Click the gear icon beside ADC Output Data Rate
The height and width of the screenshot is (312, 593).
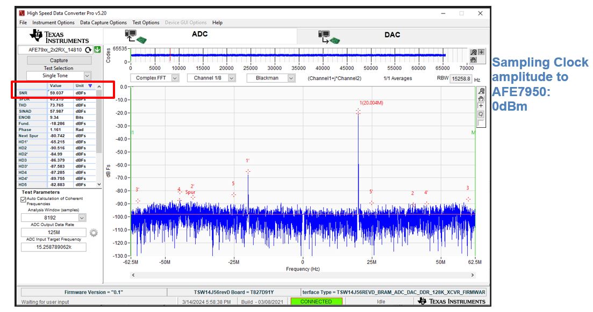(x=94, y=233)
